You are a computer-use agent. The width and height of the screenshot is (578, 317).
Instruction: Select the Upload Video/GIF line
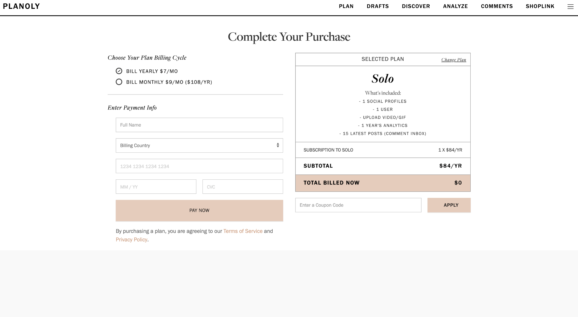click(383, 118)
